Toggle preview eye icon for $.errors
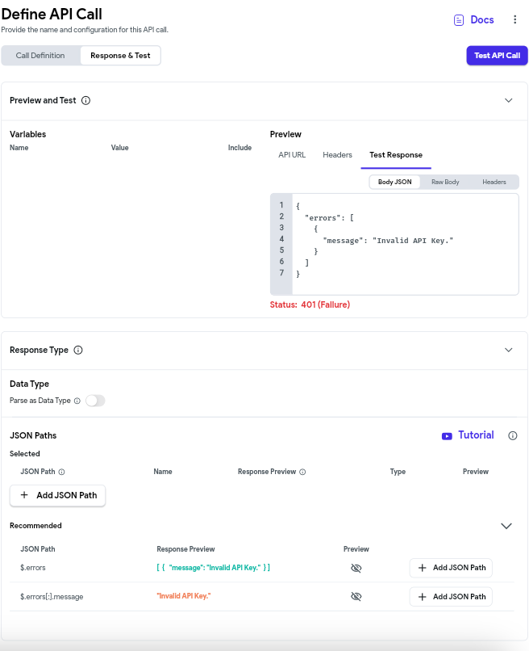The height and width of the screenshot is (651, 529). tap(356, 568)
